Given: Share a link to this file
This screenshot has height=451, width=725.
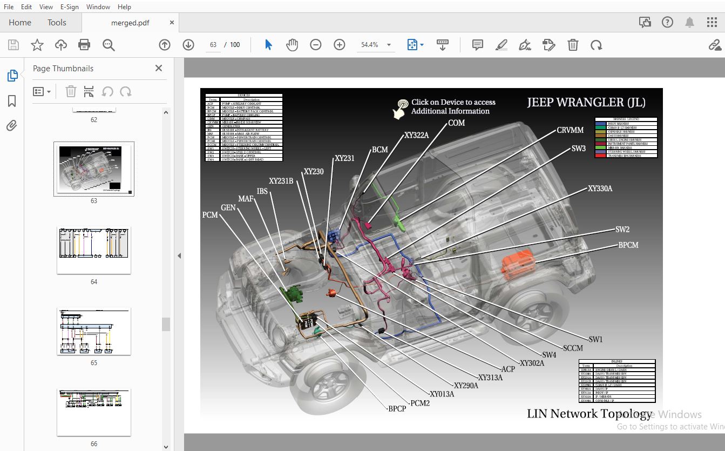Looking at the screenshot, I should point(715,45).
